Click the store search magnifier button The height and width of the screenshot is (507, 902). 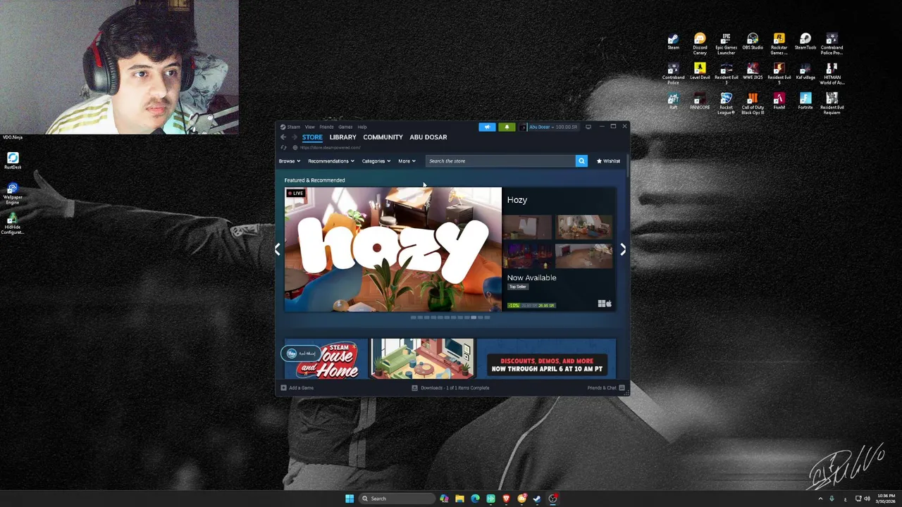[581, 161]
